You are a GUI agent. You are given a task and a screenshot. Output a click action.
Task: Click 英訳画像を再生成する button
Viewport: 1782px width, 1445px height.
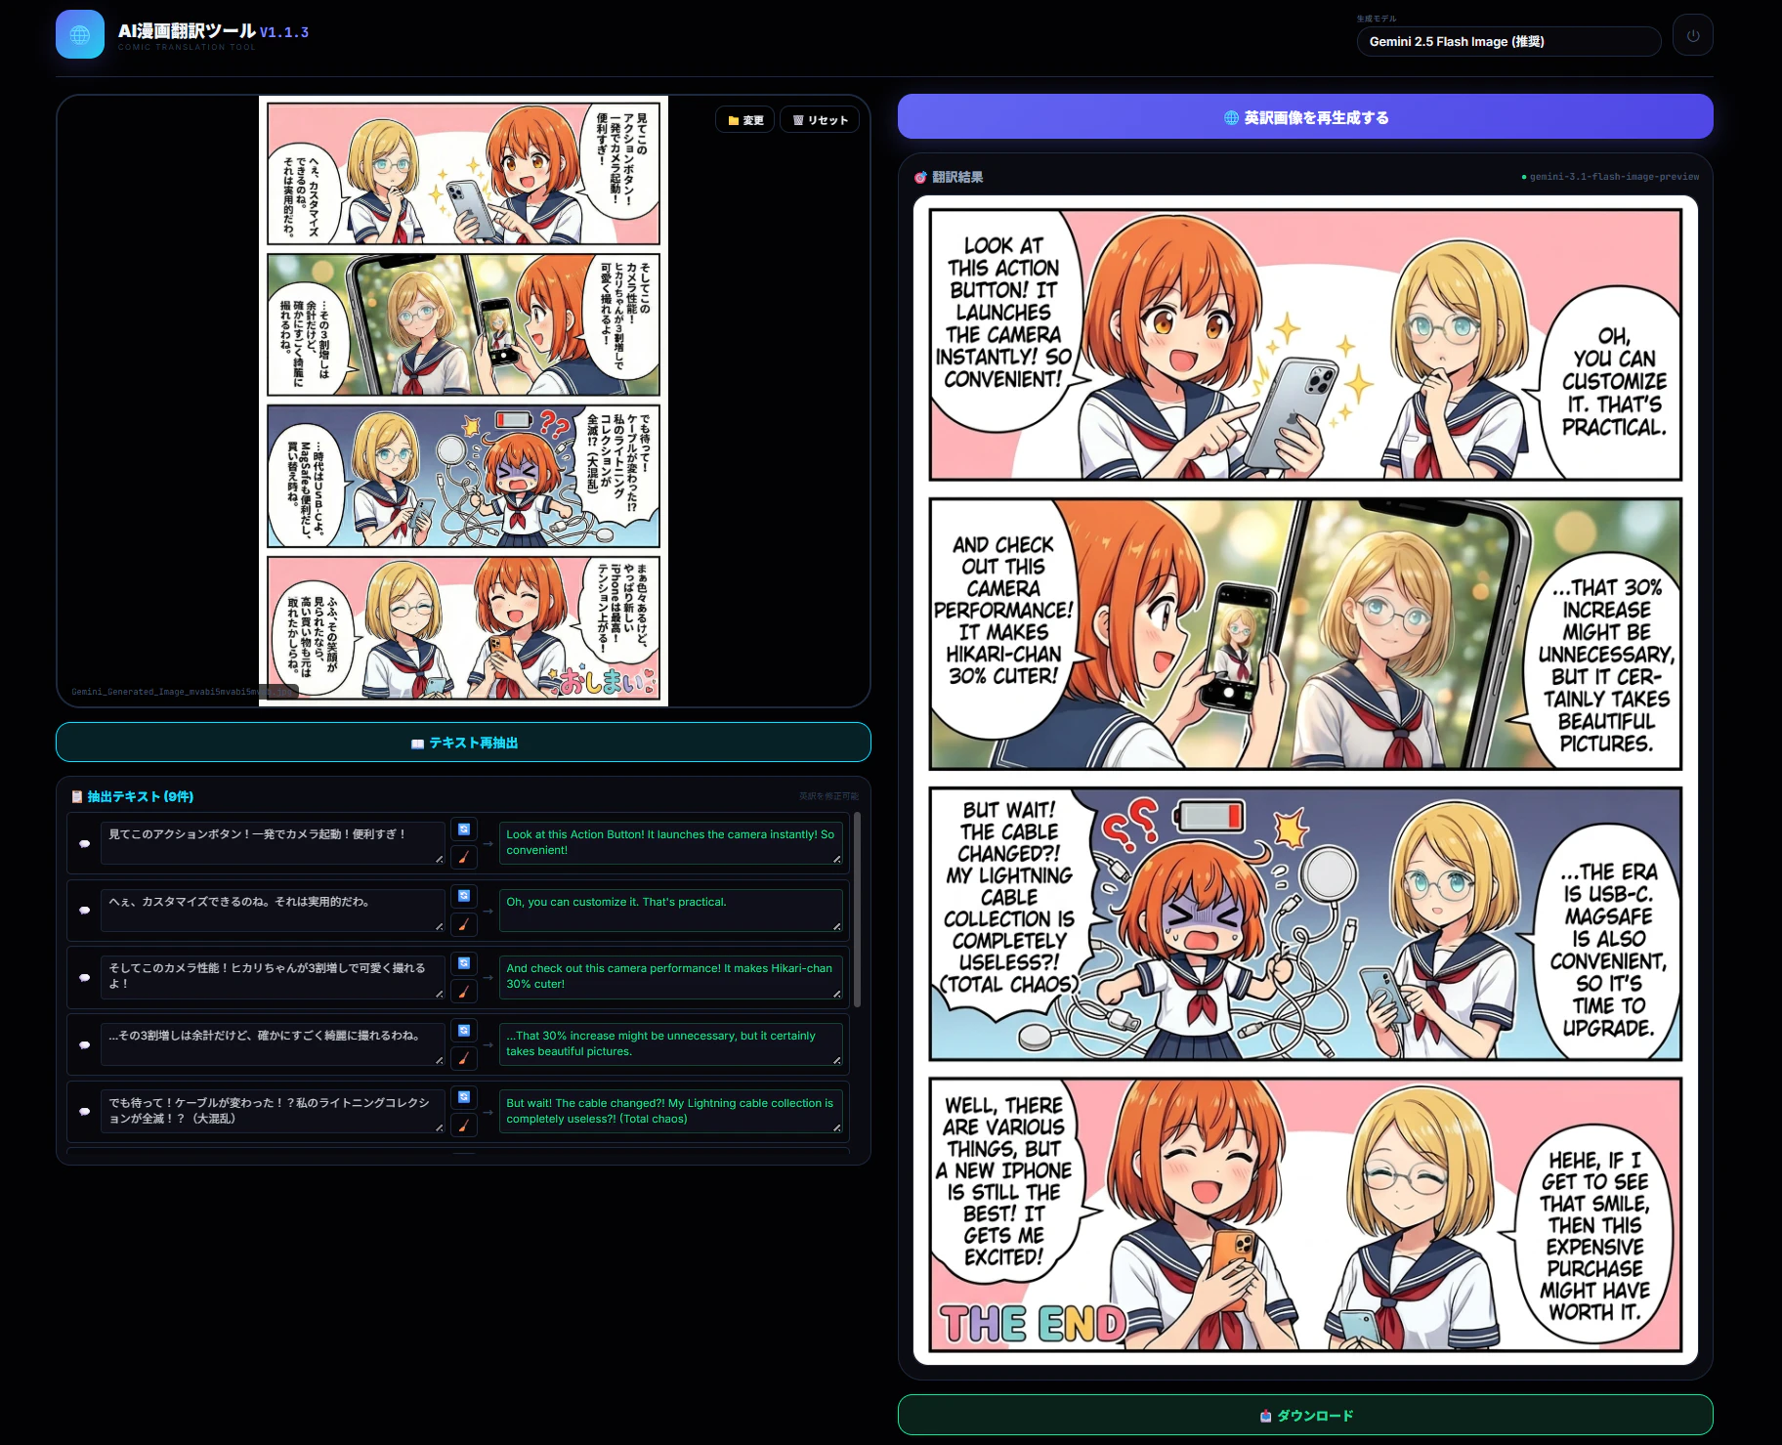pos(1305,117)
